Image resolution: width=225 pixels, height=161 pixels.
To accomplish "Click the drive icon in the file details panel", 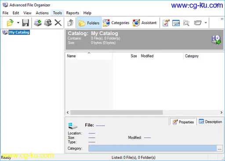I will [x=73, y=125].
